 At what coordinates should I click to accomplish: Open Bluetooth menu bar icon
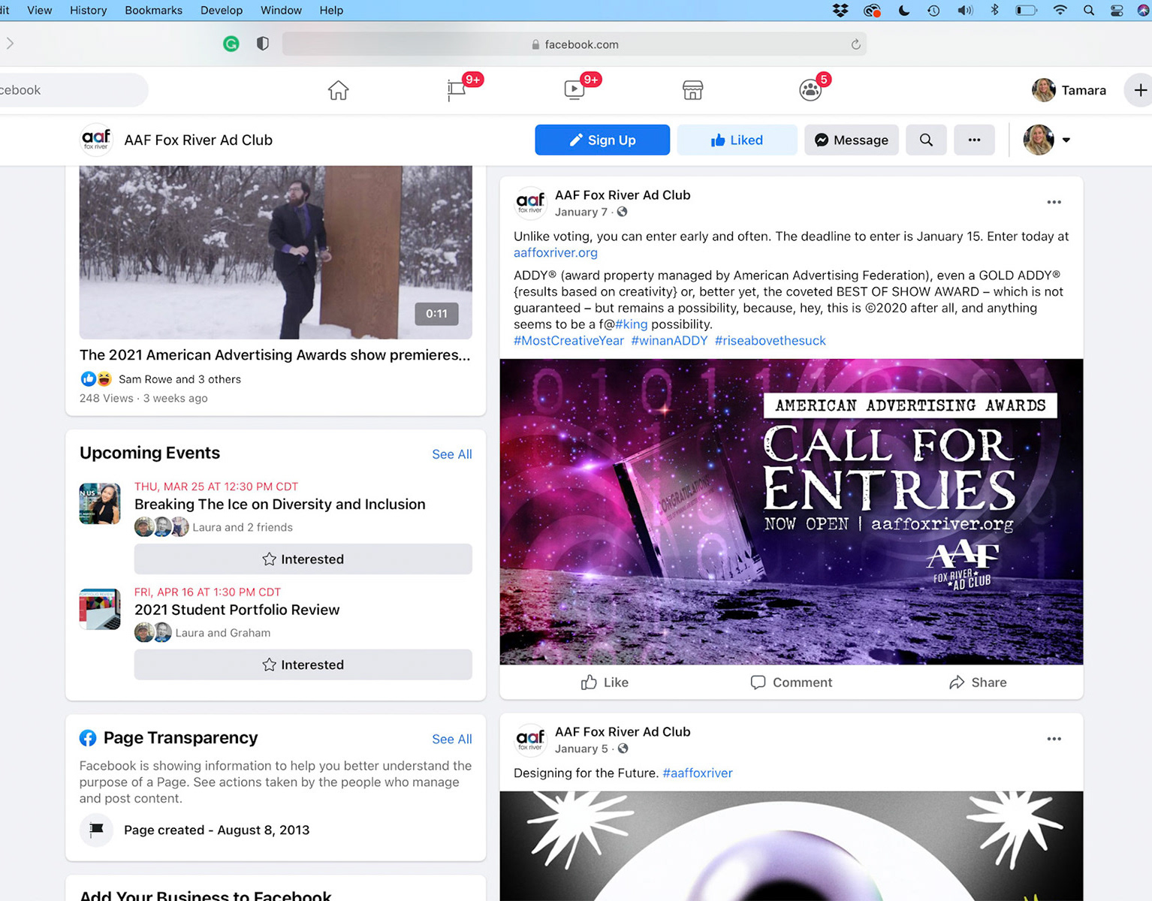pyautogui.click(x=994, y=10)
